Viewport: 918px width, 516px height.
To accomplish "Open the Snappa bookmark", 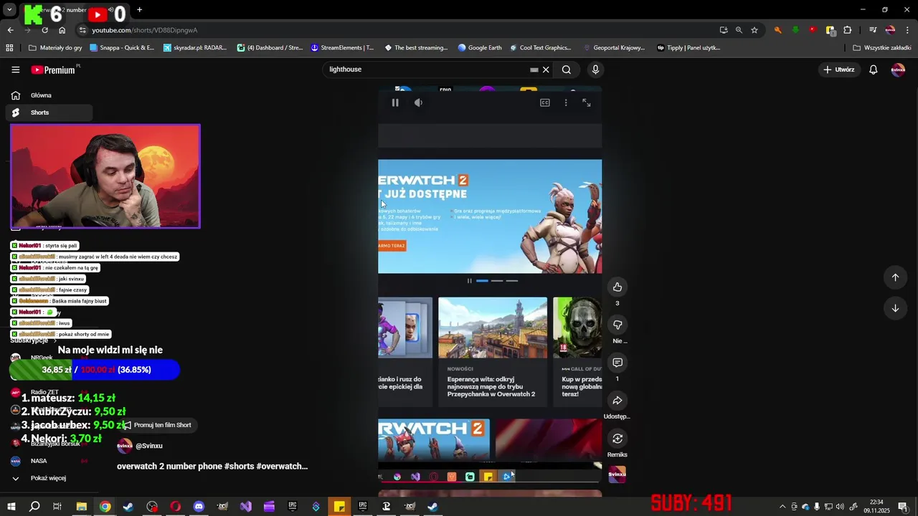I will [121, 48].
